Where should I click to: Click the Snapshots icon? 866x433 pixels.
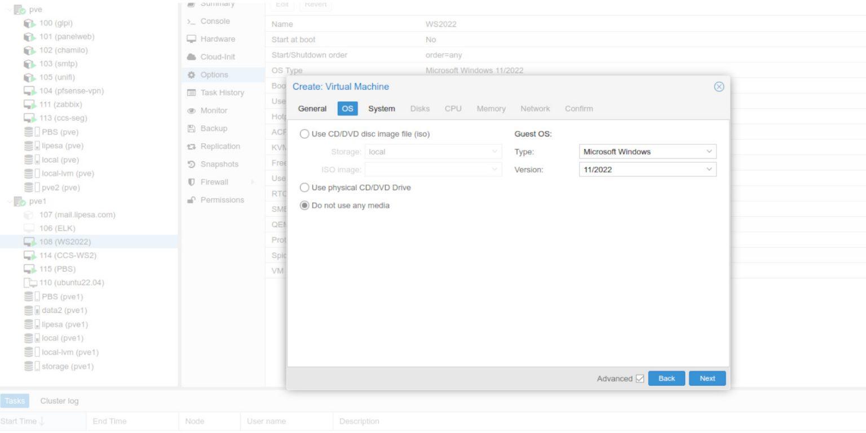(x=191, y=164)
